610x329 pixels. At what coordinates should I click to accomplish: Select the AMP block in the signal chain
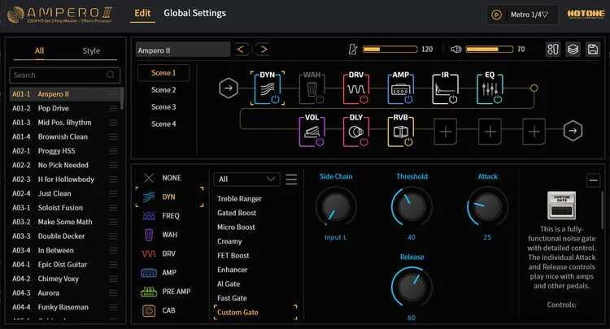click(400, 88)
